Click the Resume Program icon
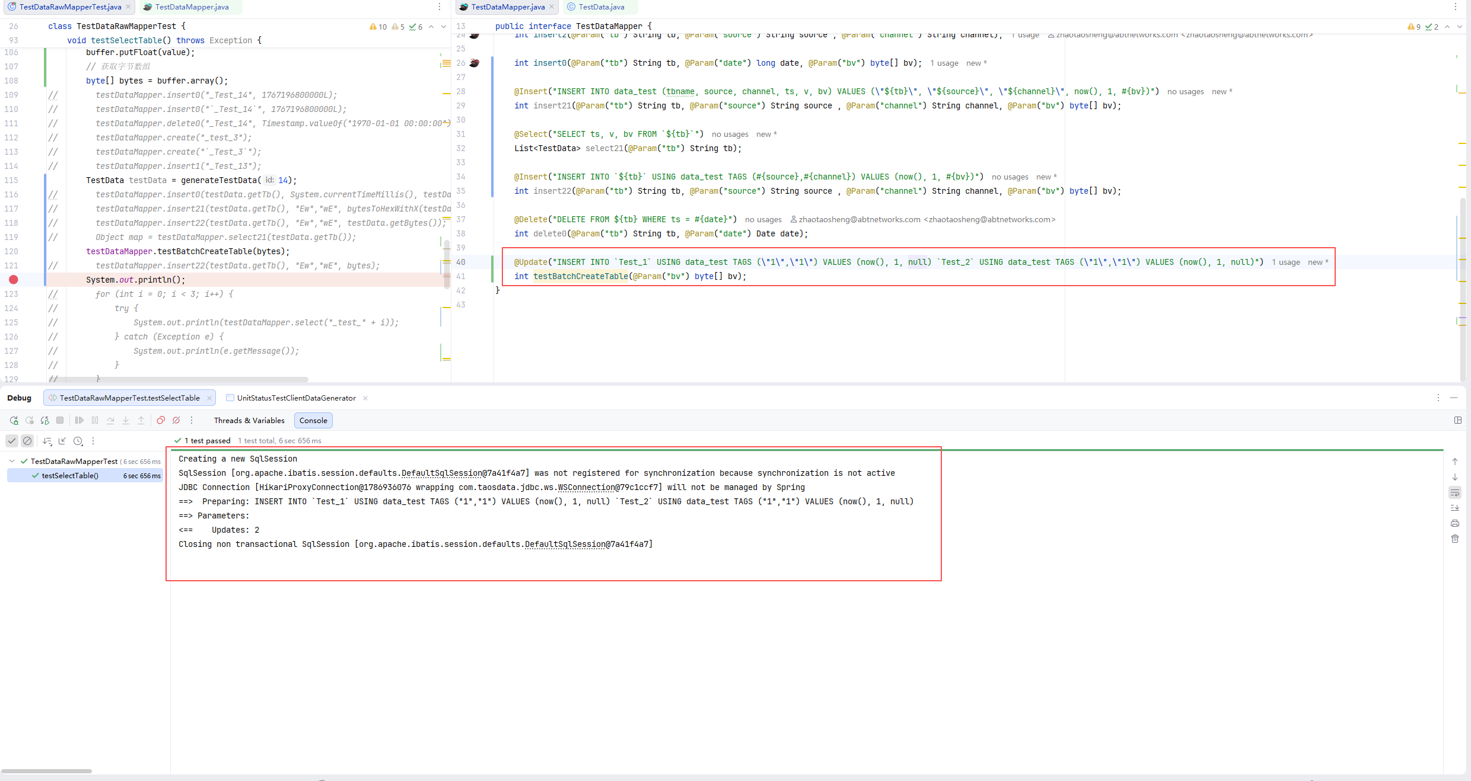 coord(79,420)
